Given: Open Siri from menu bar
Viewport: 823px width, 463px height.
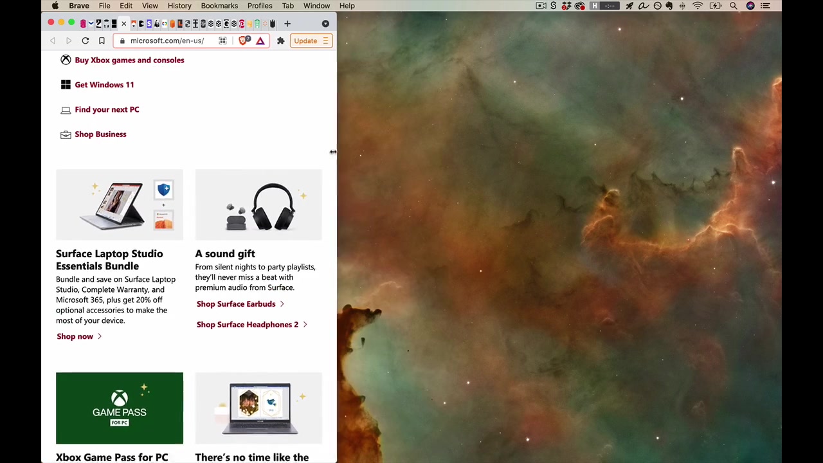Looking at the screenshot, I should [x=750, y=6].
